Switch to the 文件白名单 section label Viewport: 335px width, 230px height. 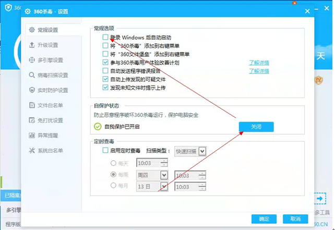(x=50, y=105)
